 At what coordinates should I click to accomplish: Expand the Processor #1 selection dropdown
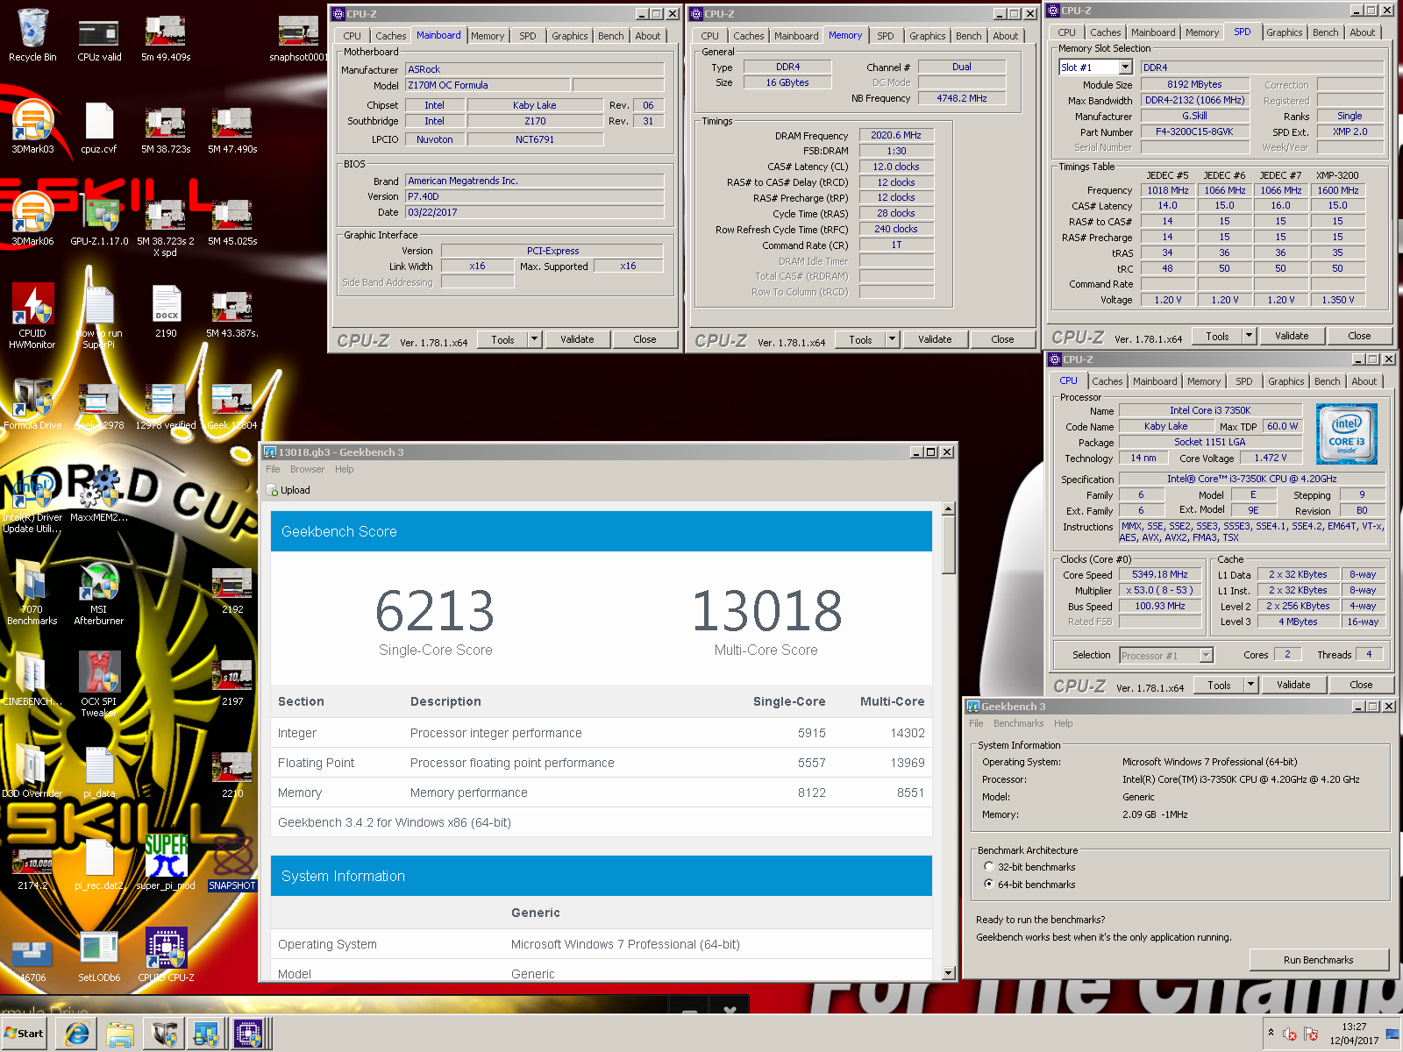click(x=1207, y=655)
